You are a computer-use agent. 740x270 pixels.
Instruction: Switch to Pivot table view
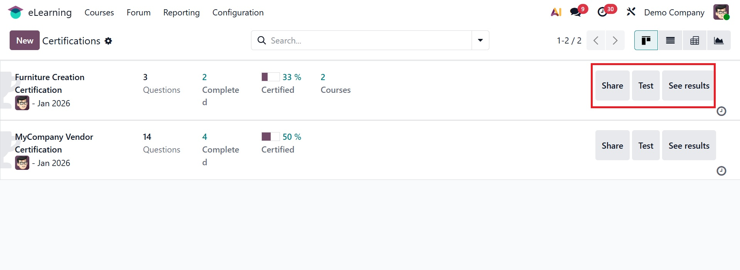pos(694,40)
